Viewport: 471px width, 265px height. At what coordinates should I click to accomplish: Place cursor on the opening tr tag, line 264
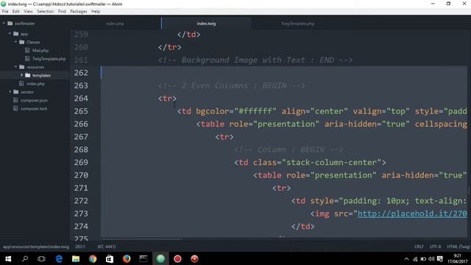167,98
